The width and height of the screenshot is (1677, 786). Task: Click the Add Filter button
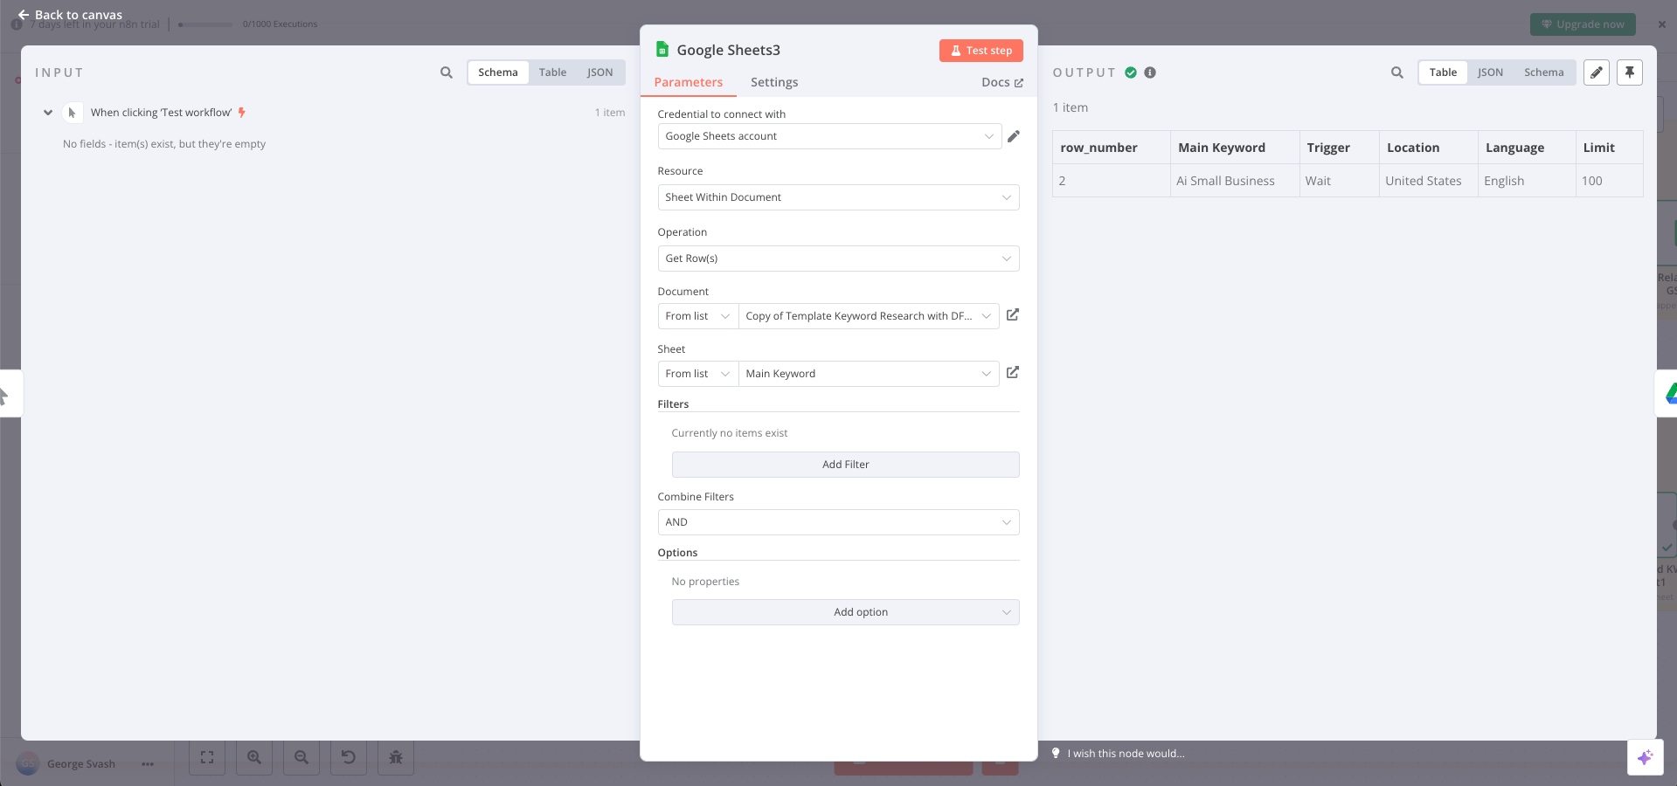pos(845,465)
